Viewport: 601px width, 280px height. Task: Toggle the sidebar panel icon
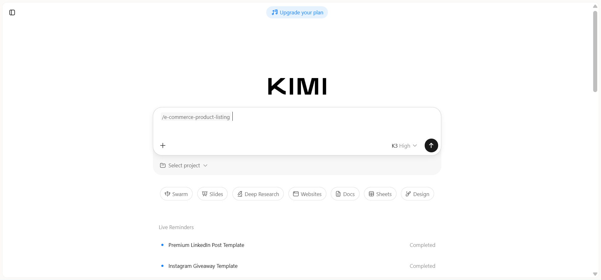click(x=12, y=12)
